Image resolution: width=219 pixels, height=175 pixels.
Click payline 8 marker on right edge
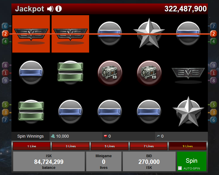tap(213, 80)
